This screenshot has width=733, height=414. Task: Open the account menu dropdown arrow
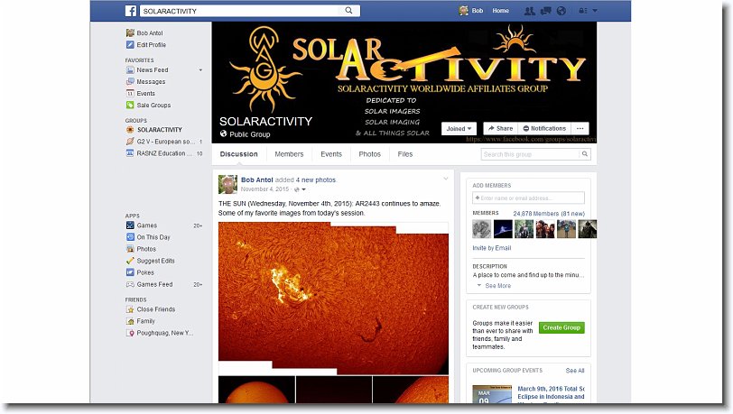point(595,11)
